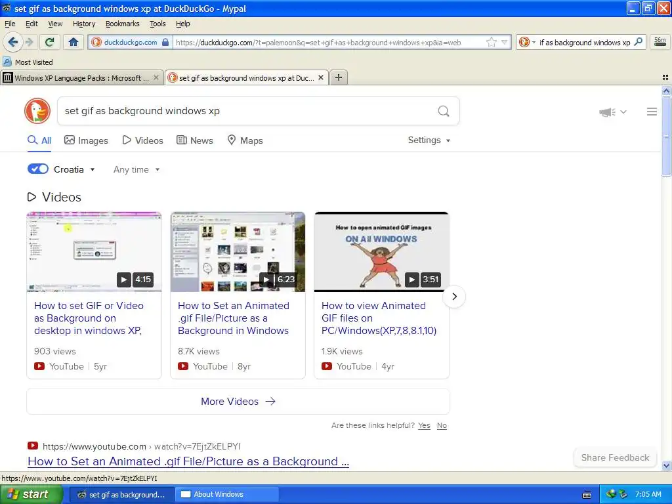Open the History menu
The height and width of the screenshot is (504, 672).
84,24
